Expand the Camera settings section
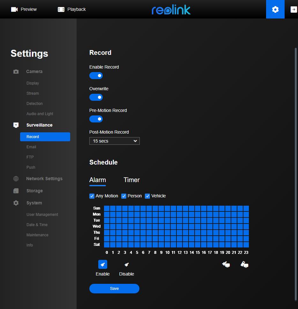The image size is (298, 309). (x=34, y=71)
